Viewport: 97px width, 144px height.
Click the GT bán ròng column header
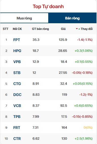click(x=40, y=29)
